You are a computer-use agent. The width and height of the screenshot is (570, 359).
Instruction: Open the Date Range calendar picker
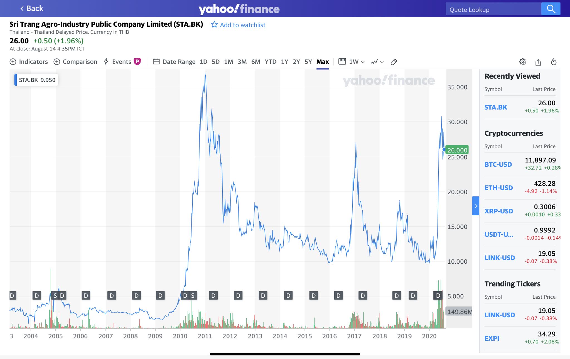click(x=174, y=62)
